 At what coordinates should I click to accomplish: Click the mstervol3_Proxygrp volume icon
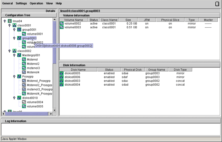click(x=24, y=89)
